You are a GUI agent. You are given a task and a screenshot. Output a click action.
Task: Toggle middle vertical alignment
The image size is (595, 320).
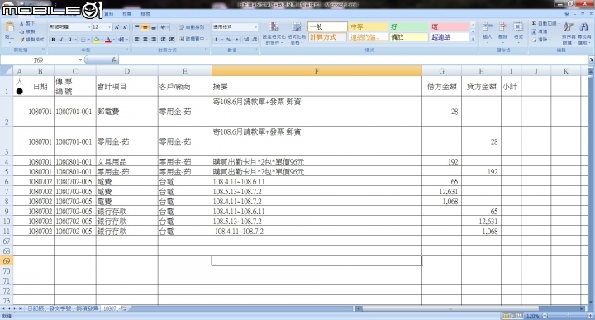coord(145,27)
